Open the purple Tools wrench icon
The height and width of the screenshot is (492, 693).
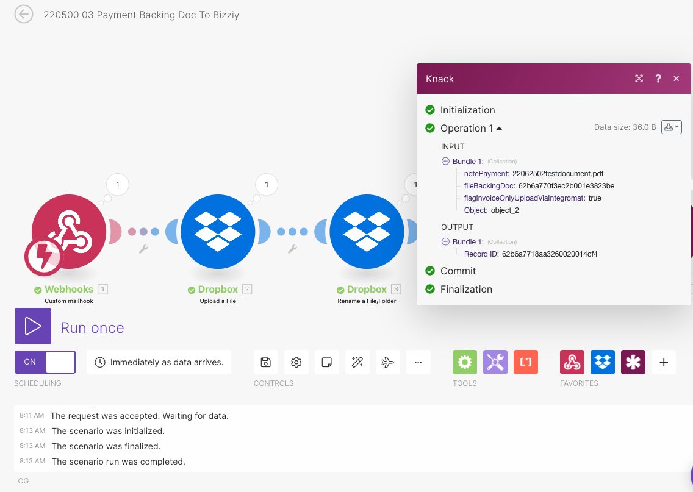[x=495, y=362]
